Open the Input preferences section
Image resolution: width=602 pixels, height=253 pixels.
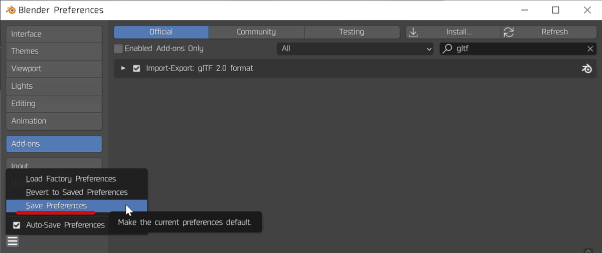[54, 164]
